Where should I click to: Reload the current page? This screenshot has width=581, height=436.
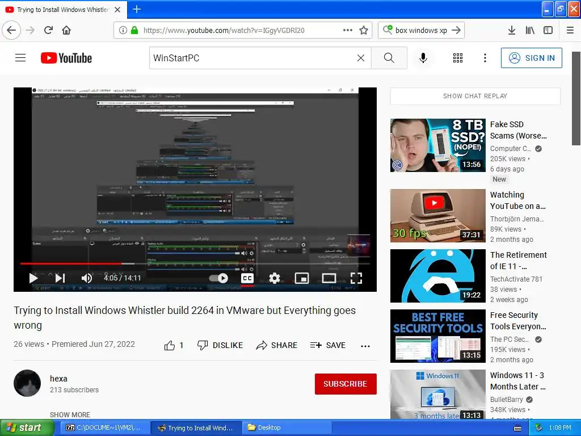48,30
